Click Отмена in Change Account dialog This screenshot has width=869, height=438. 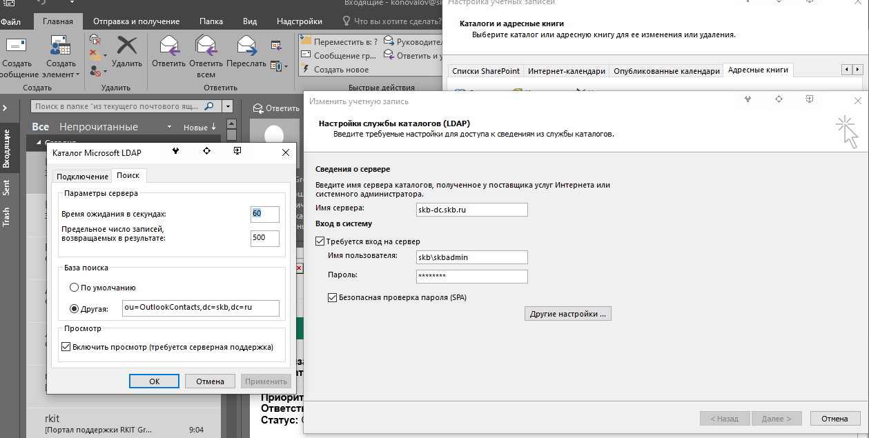pyautogui.click(x=834, y=419)
